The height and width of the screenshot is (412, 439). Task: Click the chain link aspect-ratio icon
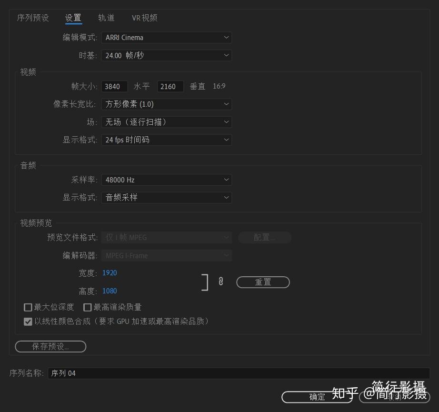[221, 281]
